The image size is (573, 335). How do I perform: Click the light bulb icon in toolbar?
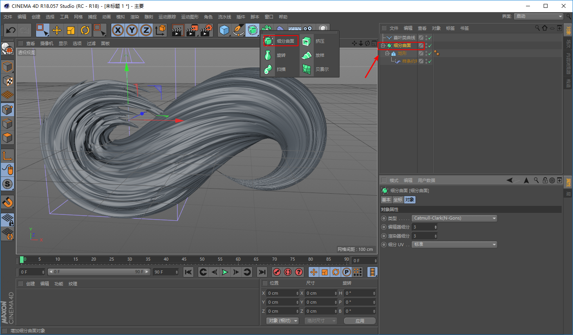[323, 29]
